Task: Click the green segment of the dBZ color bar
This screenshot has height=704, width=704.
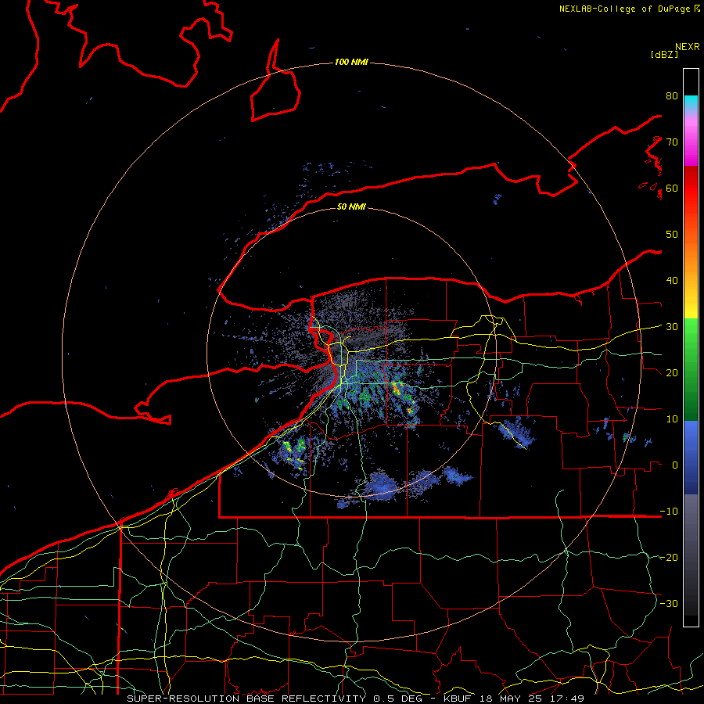Action: [691, 369]
